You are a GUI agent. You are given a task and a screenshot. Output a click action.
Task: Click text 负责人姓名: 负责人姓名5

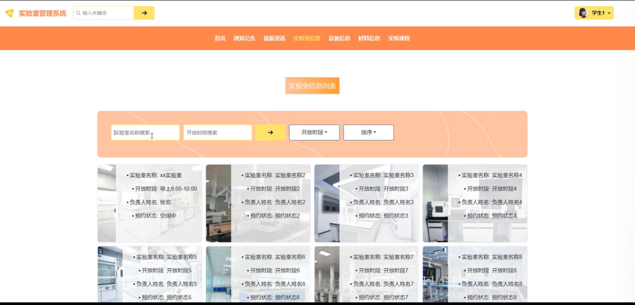[x=167, y=284]
